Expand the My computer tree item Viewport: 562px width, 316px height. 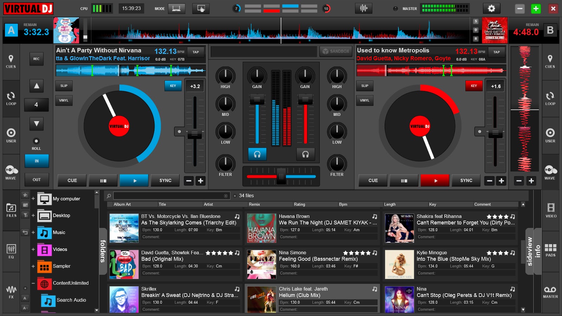click(33, 198)
